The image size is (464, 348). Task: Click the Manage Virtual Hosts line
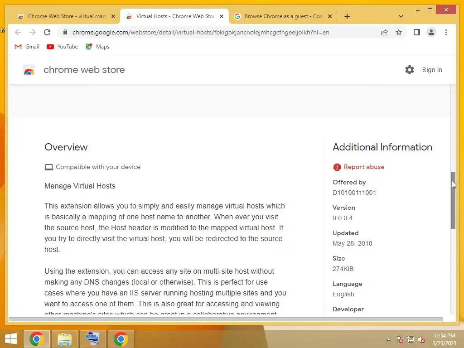point(80,186)
